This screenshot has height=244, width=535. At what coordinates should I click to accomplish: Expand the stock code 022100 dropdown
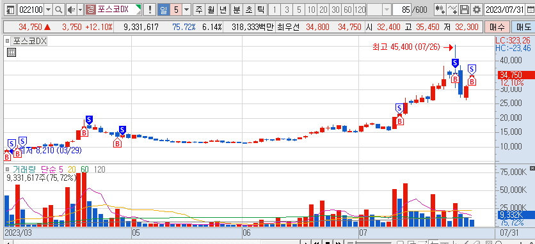[x=48, y=10]
